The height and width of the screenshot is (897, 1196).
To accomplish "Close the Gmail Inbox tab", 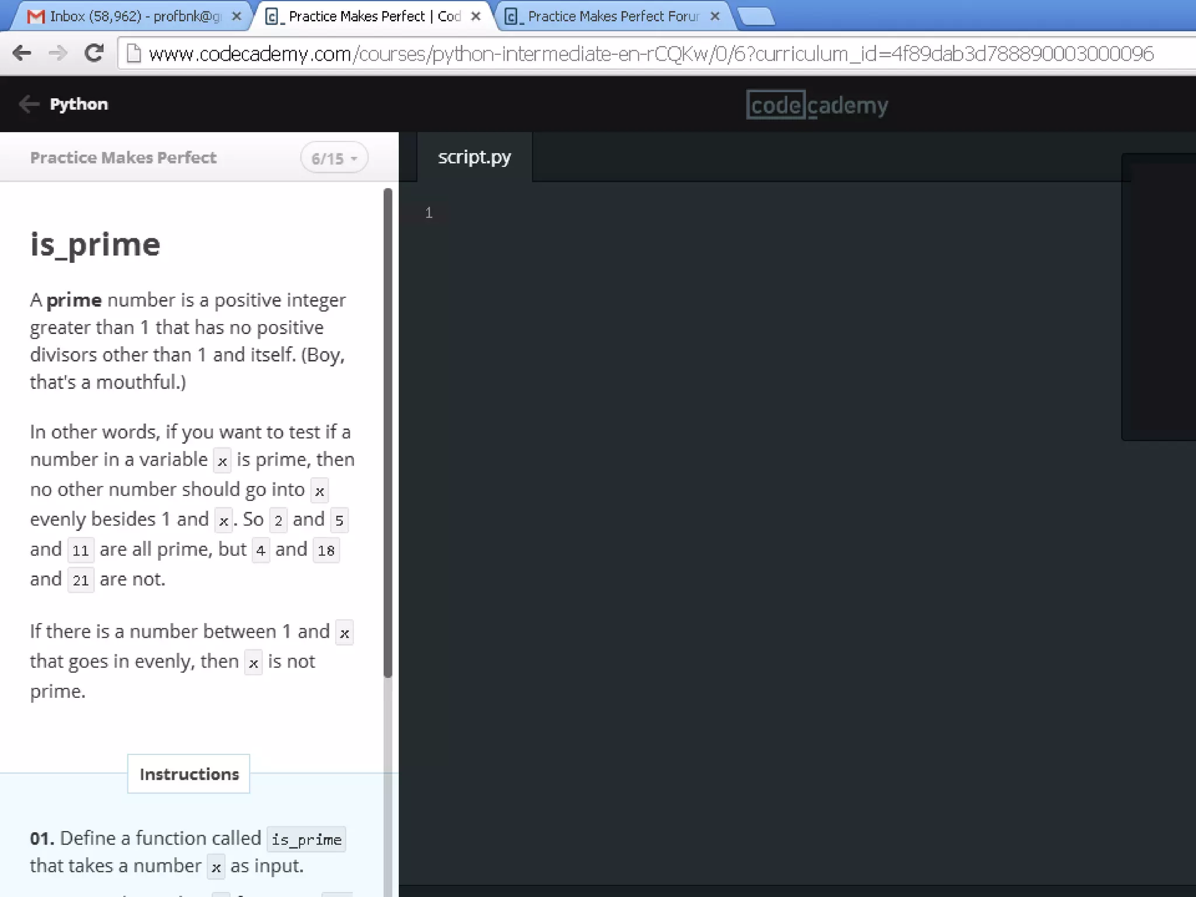I will pyautogui.click(x=237, y=16).
